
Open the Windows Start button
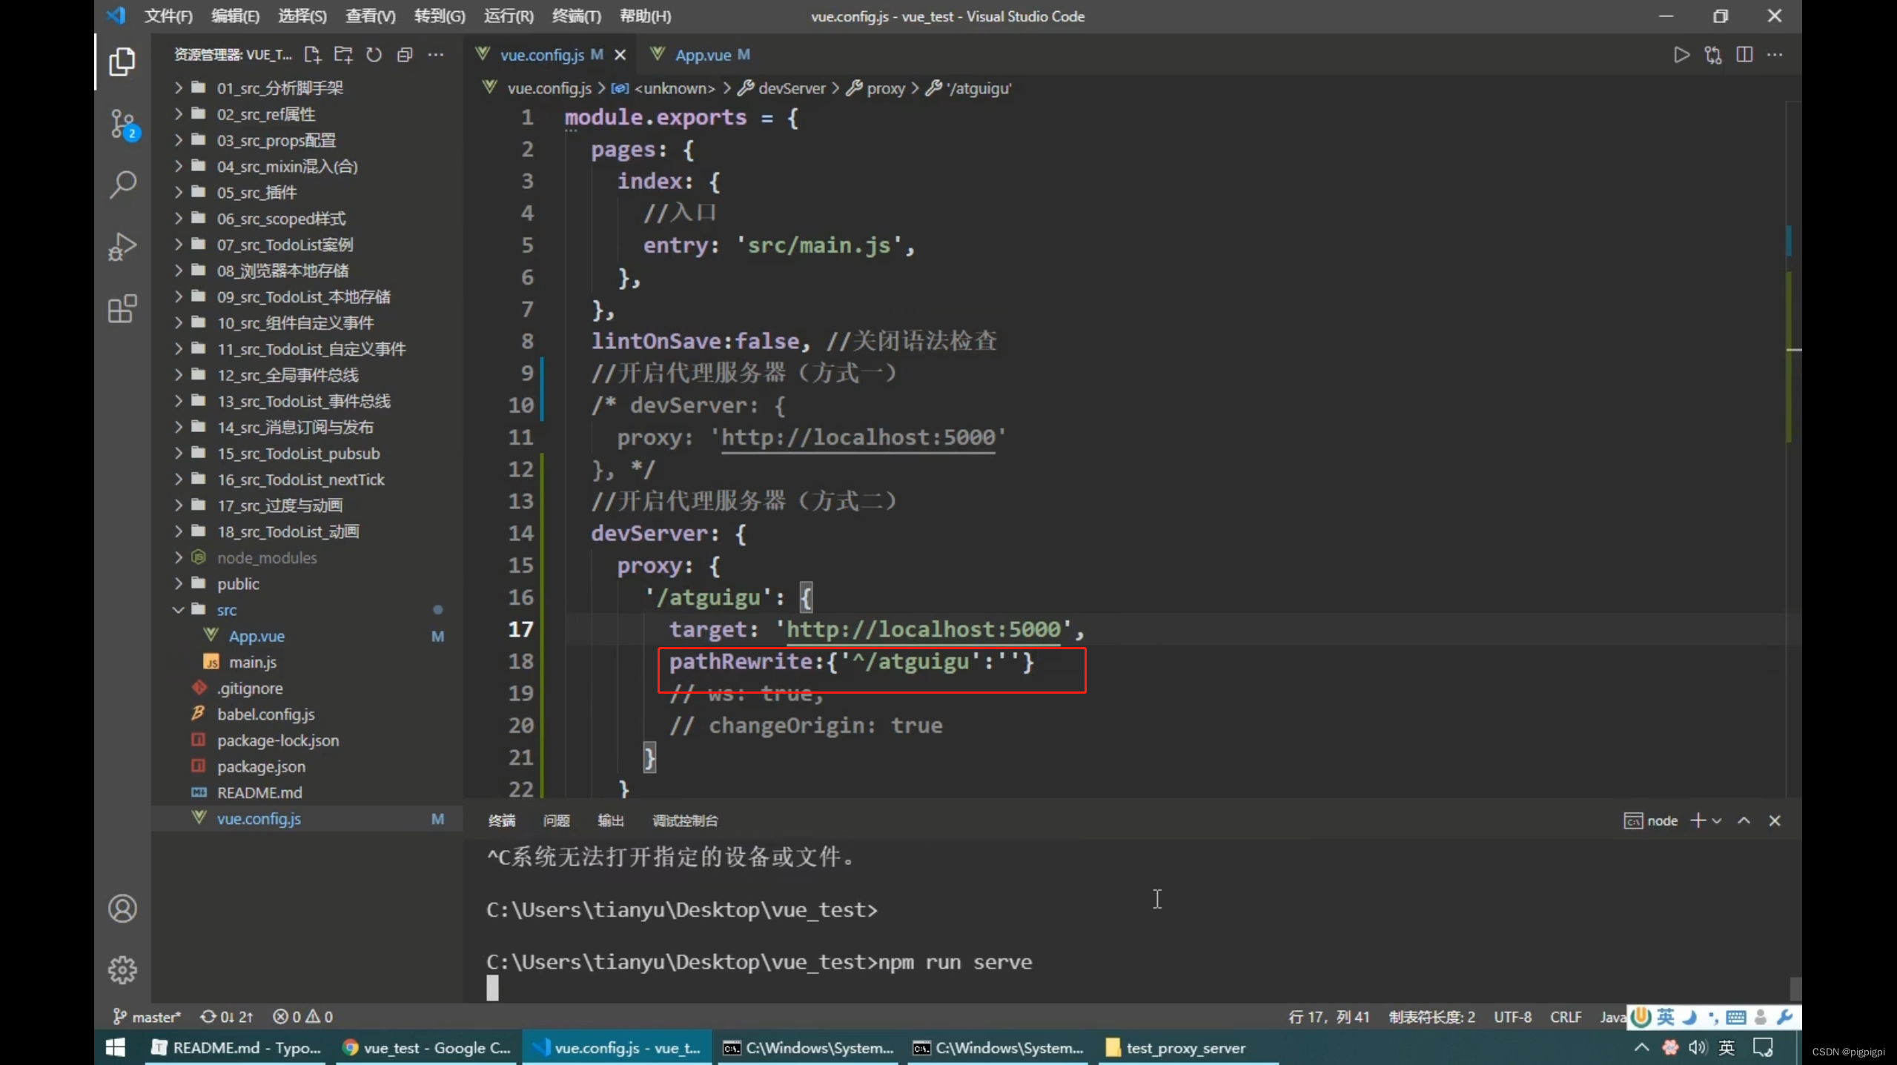(116, 1048)
